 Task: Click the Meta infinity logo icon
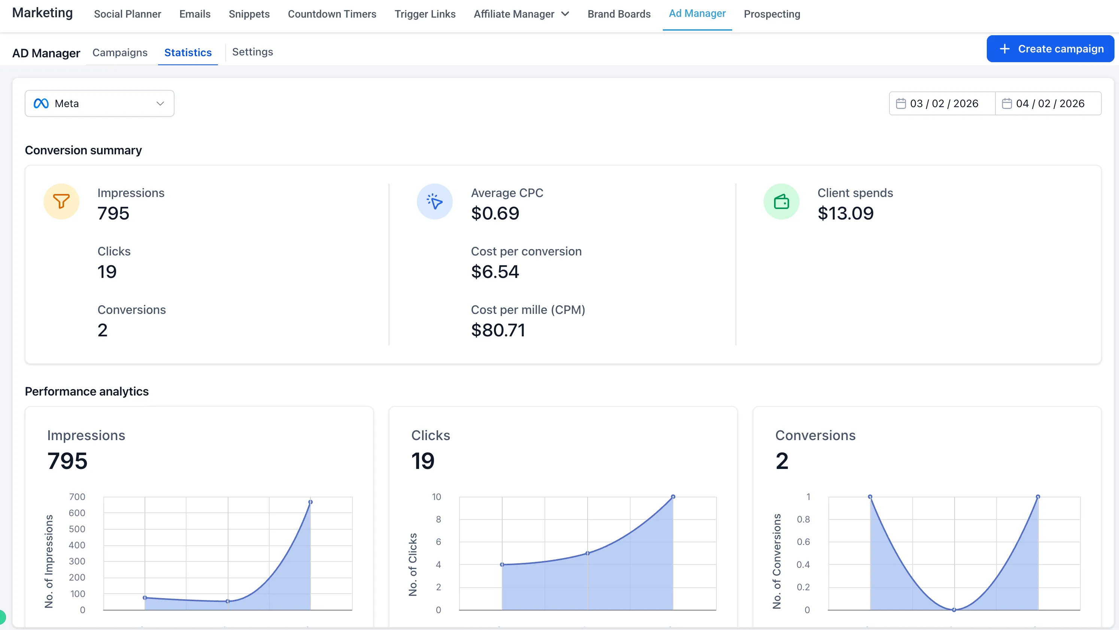41,103
